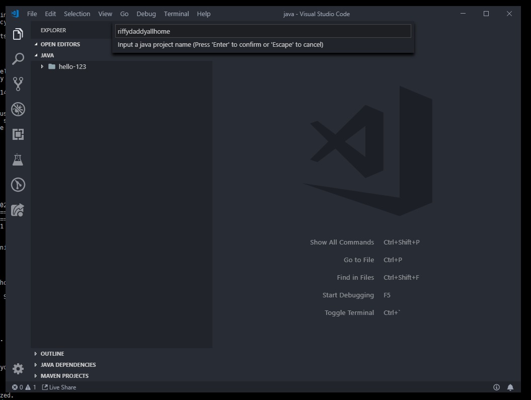Click the Ctrl+Shift+F shortcut label
Viewport: 531px width, 400px height.
click(401, 278)
